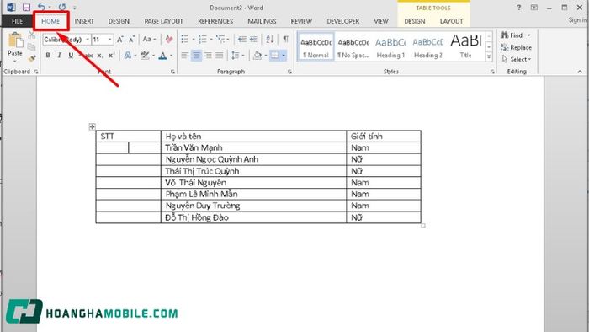Screen dimensions: 589x332
Task: Click the Replace button
Action: (x=516, y=47)
